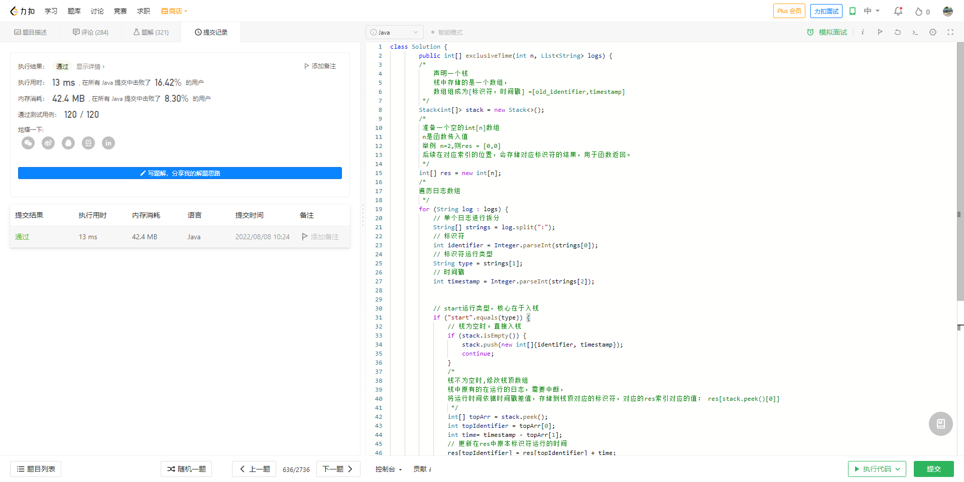Open the Java language dropdown
This screenshot has width=964, height=482.
pos(395,32)
